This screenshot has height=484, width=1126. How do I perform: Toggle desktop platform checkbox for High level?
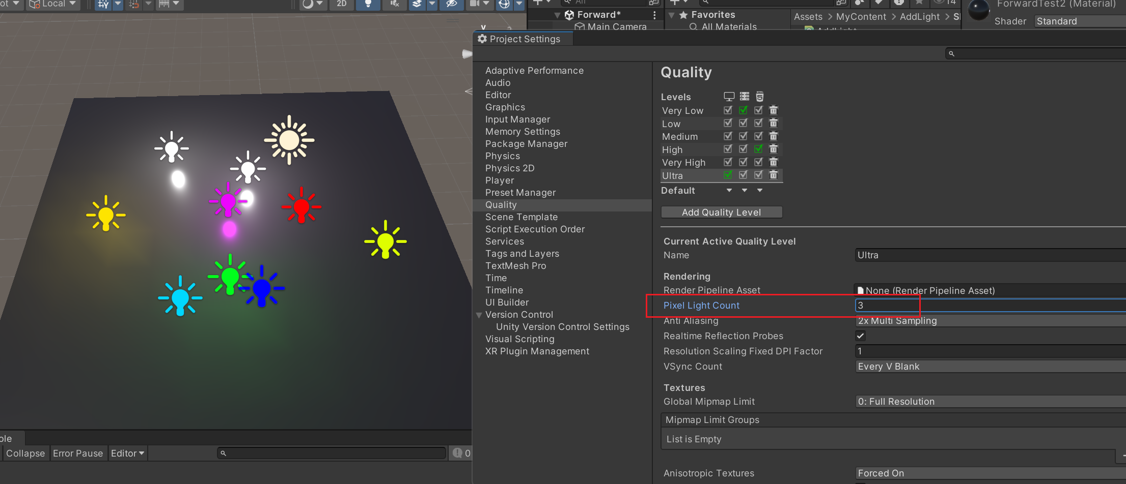[x=728, y=149]
